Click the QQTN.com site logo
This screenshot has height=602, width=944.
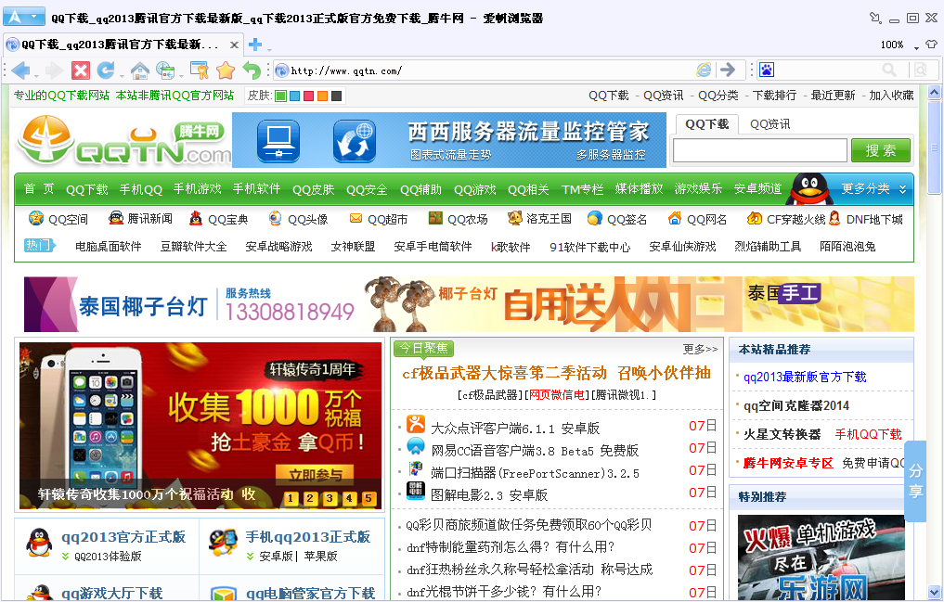123,142
